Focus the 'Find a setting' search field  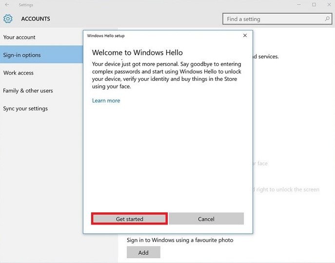(x=273, y=19)
